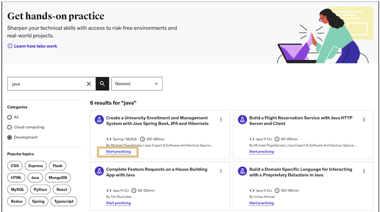The width and height of the screenshot is (380, 212).
Task: Start practicing the House Building lab
Action: click(x=119, y=203)
